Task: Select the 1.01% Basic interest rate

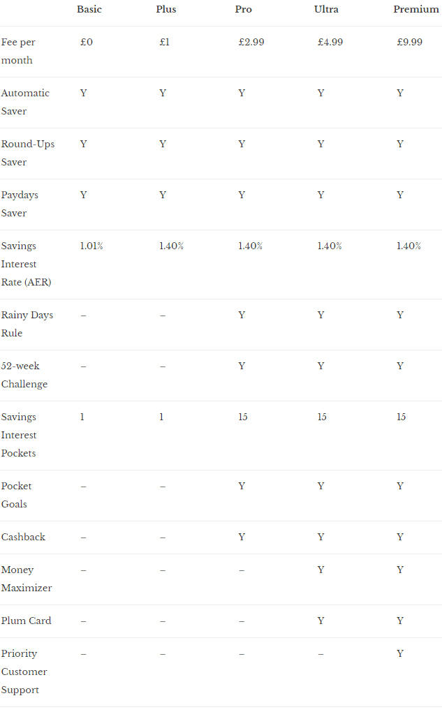Action: pos(91,246)
